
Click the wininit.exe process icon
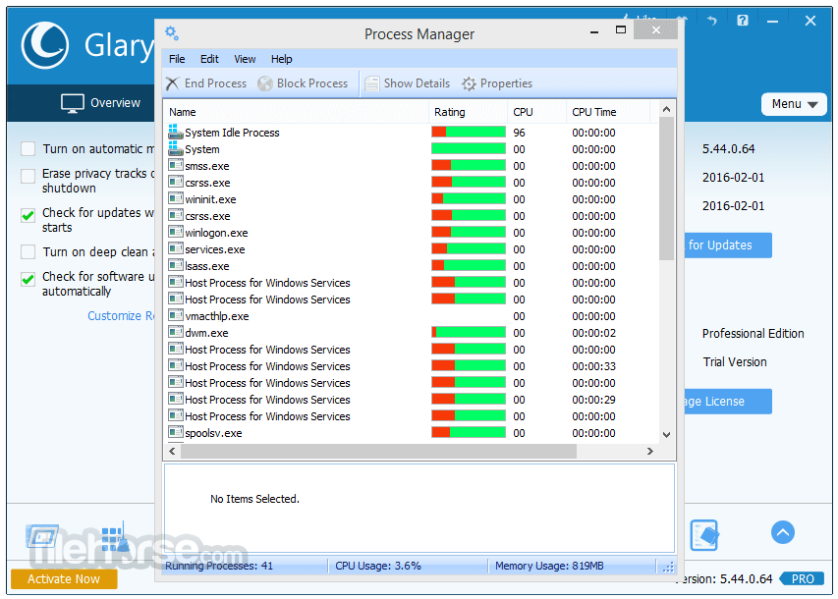pyautogui.click(x=175, y=198)
